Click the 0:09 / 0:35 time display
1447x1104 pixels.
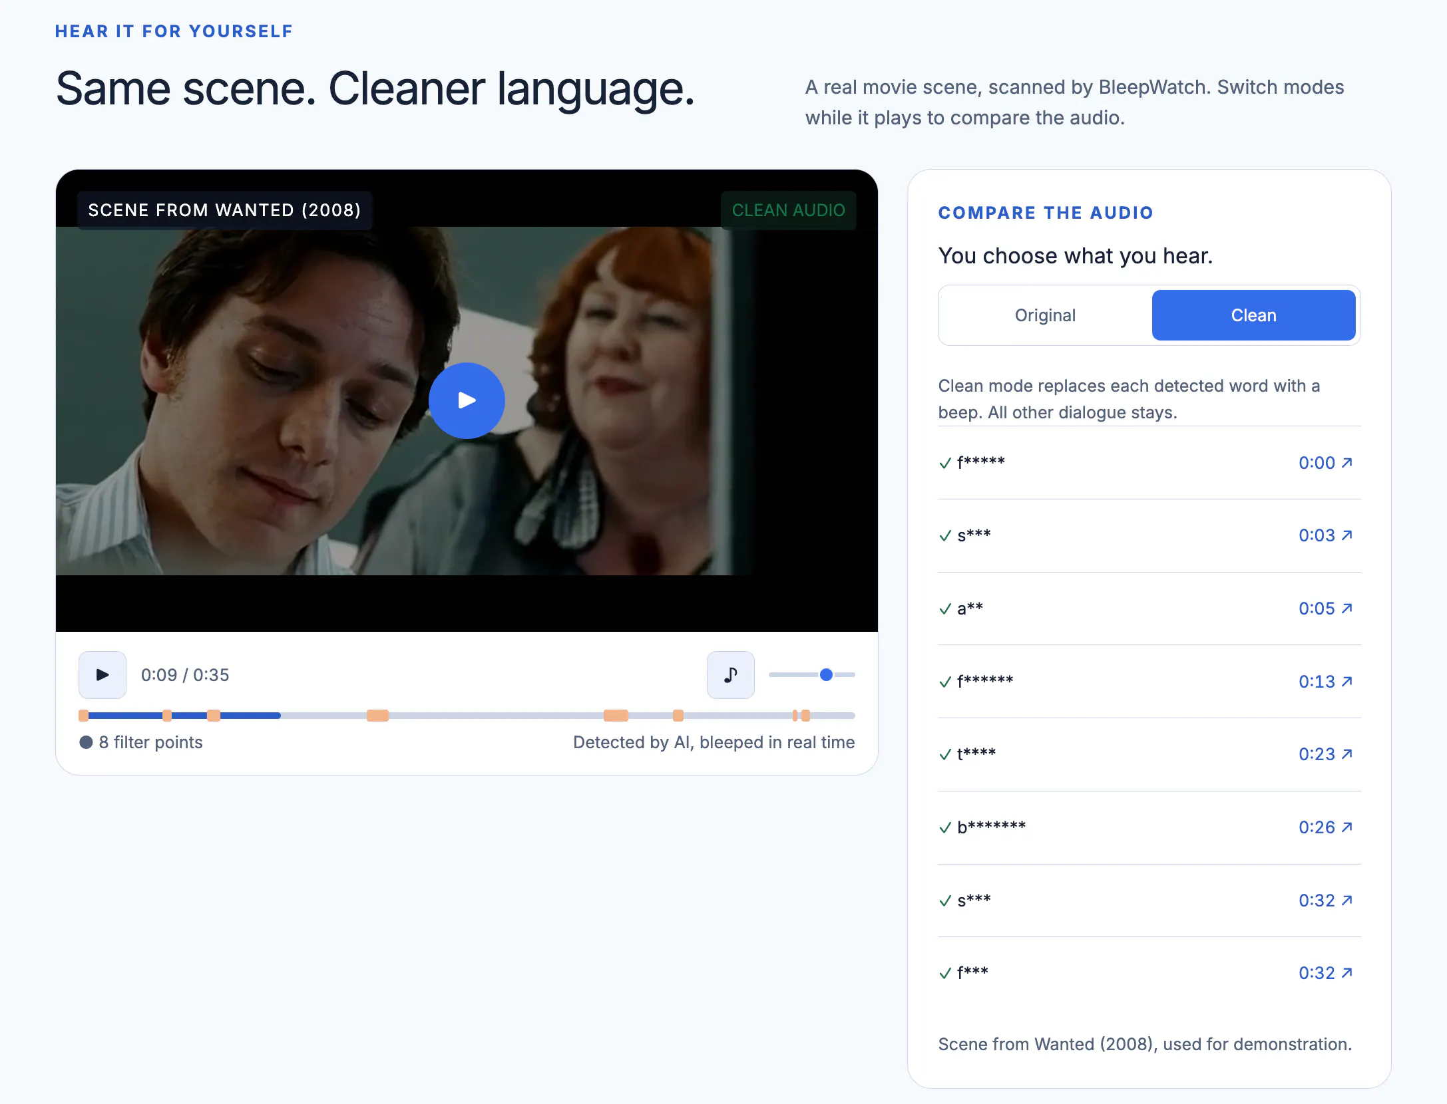point(185,675)
